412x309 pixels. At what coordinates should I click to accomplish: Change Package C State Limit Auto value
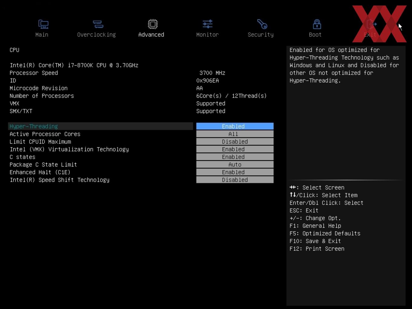(235, 164)
